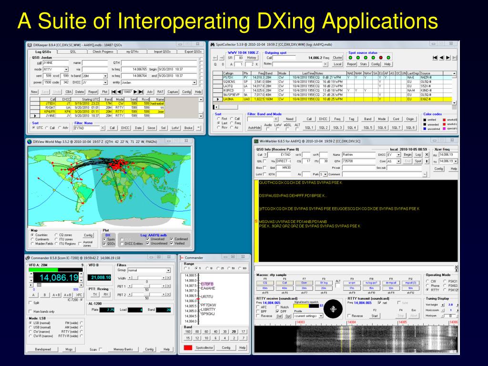Toggle the Split checkbox in Commander
Screen dimensions: 488x366
[31, 303]
